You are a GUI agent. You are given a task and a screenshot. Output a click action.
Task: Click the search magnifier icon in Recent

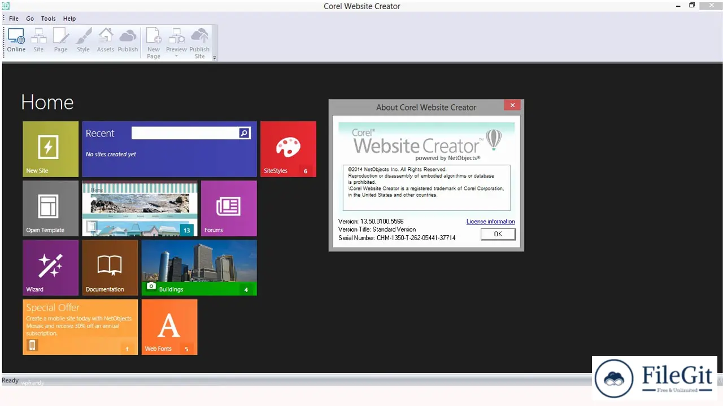(244, 133)
